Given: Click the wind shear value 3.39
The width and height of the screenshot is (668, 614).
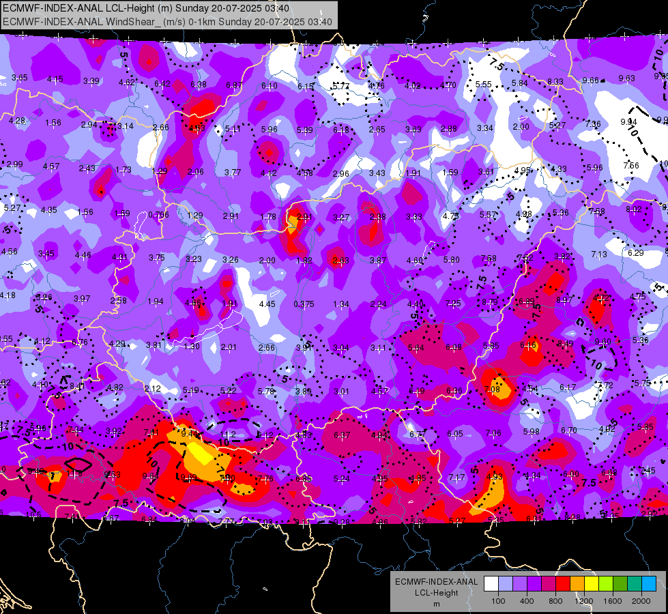Looking at the screenshot, I should (x=91, y=81).
